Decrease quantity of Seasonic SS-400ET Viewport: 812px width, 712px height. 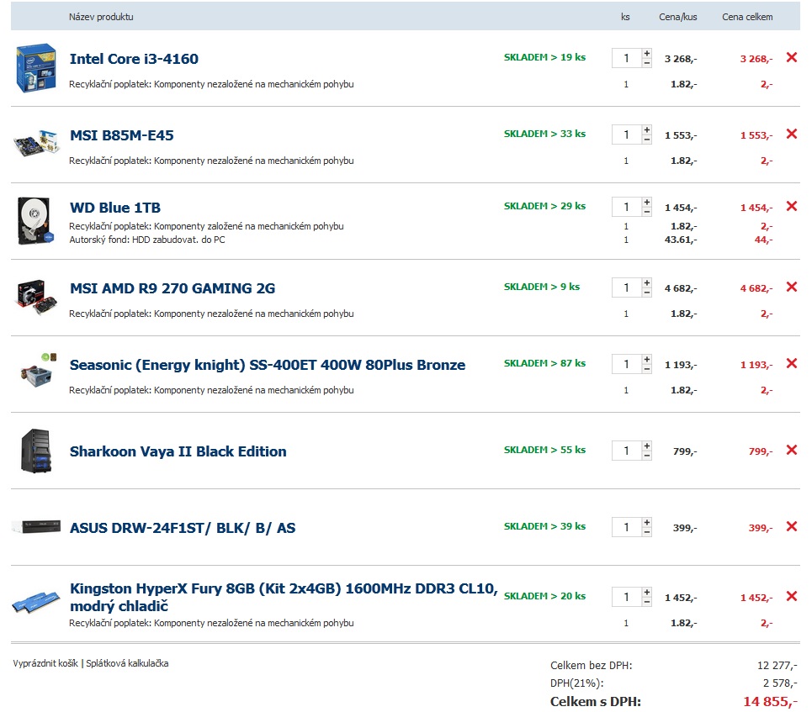(647, 370)
